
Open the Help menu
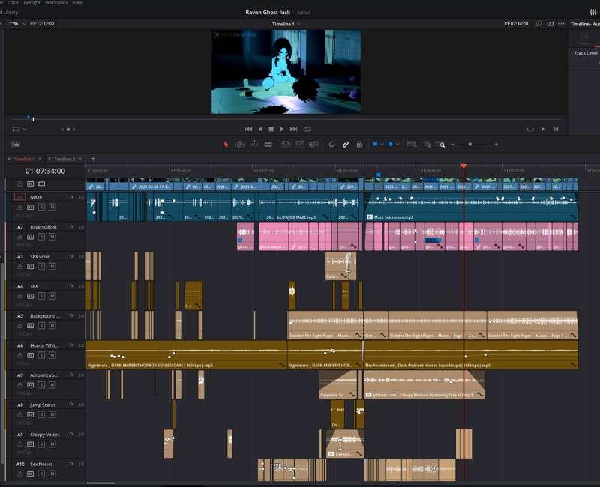[x=78, y=3]
